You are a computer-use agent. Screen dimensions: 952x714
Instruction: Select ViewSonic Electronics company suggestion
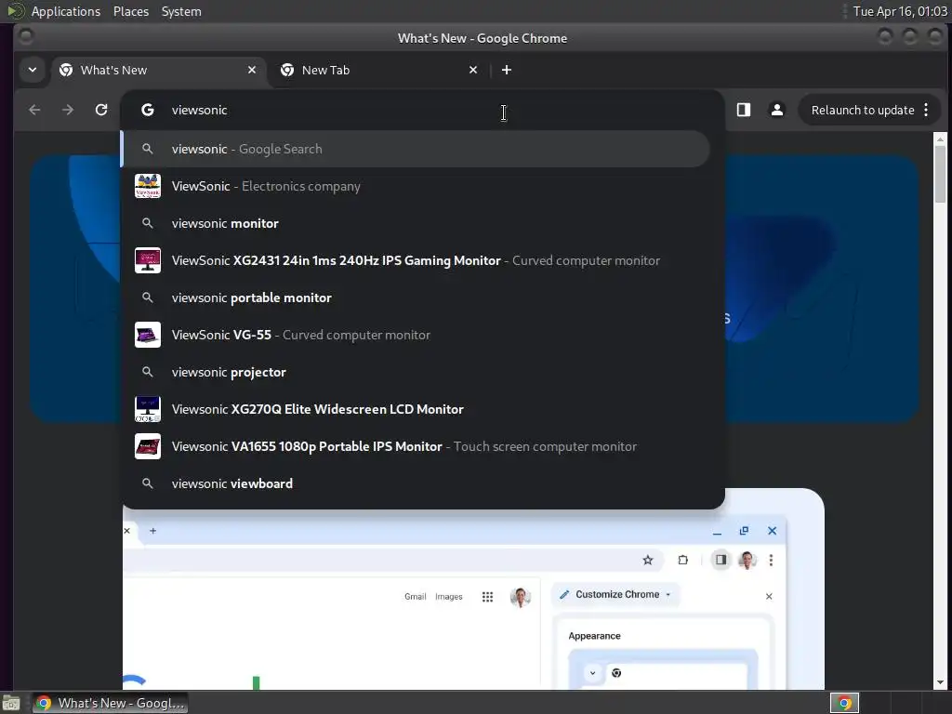point(416,186)
